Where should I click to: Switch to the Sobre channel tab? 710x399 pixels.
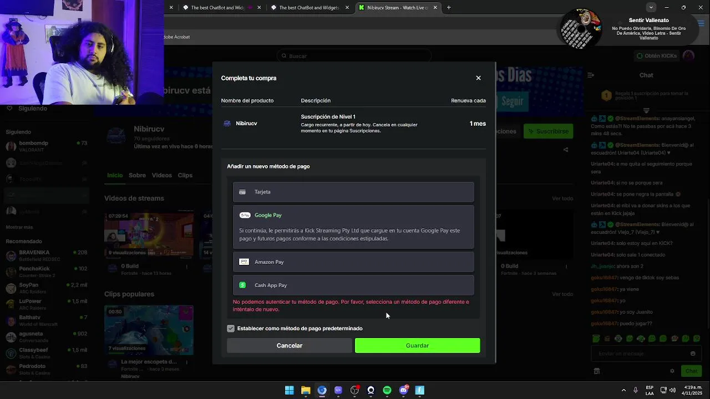point(137,175)
